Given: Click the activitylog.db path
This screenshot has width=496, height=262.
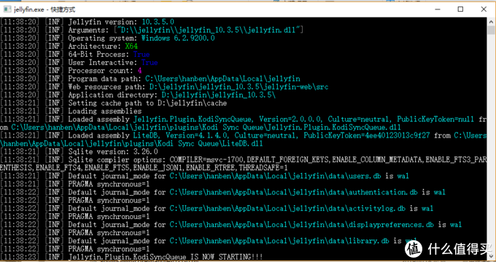Looking at the screenshot, I should pos(287,209).
